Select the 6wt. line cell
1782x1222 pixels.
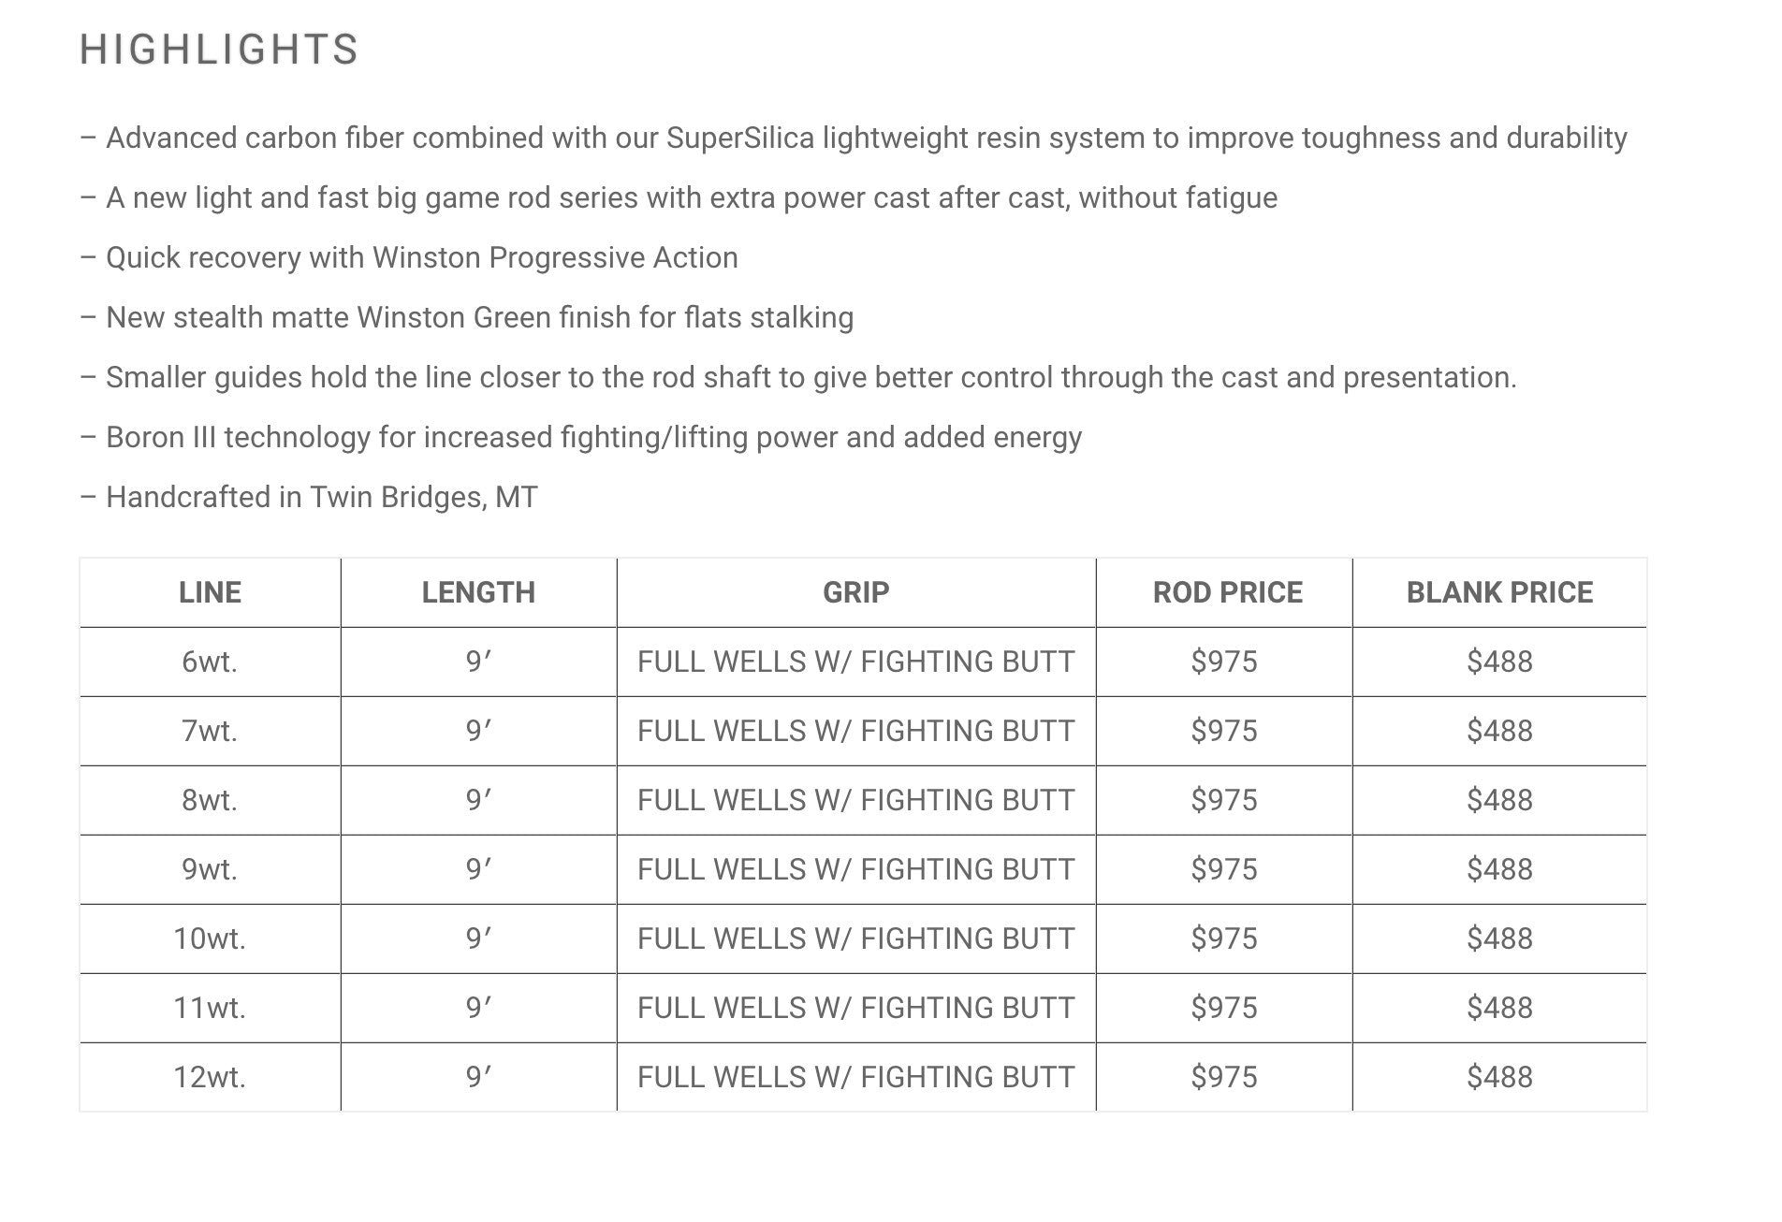[210, 662]
